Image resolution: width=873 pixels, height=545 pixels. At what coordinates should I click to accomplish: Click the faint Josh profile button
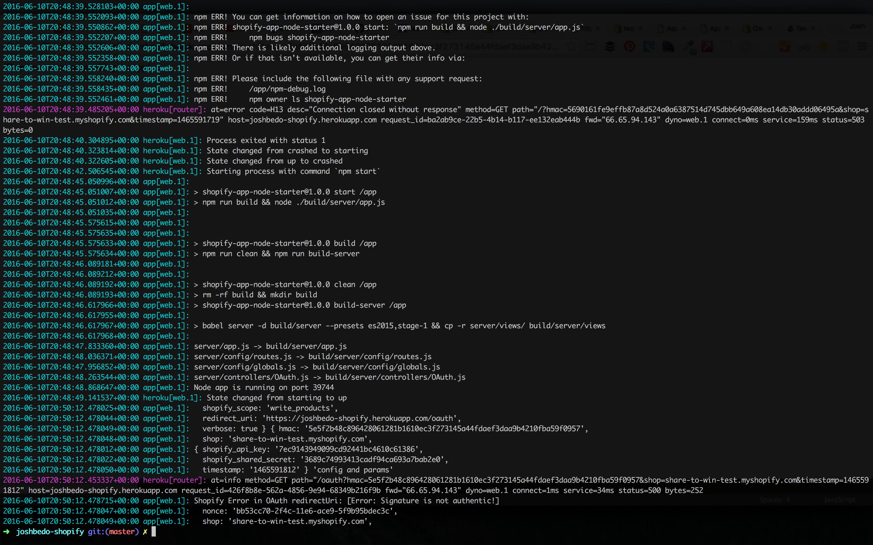click(857, 26)
